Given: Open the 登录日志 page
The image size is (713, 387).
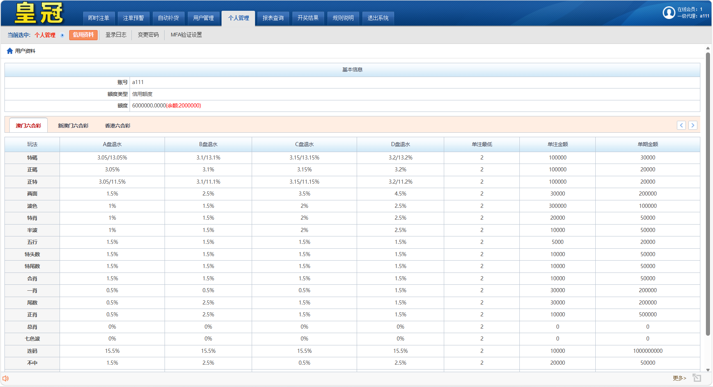Looking at the screenshot, I should (x=116, y=35).
